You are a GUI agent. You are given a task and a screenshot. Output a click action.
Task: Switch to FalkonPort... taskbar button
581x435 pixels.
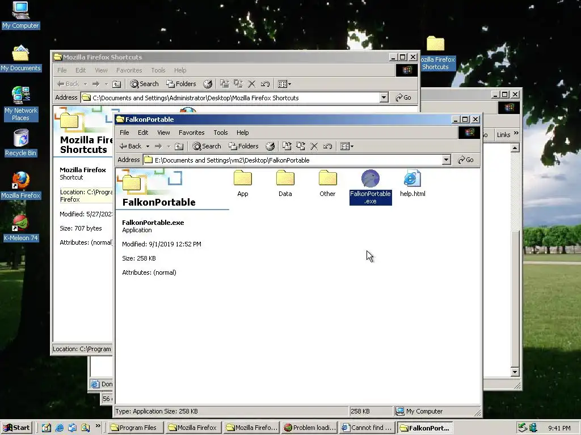[425, 428]
